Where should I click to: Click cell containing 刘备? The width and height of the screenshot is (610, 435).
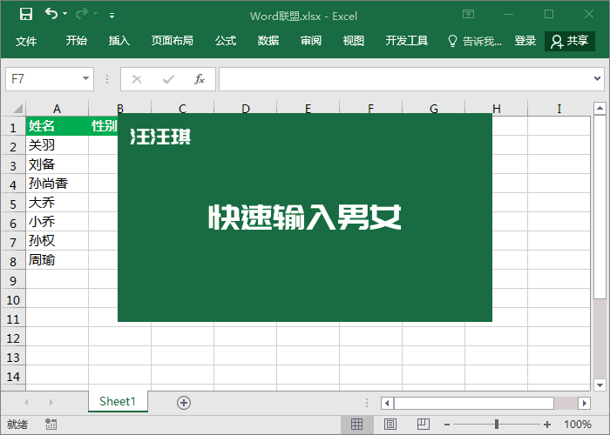[58, 164]
